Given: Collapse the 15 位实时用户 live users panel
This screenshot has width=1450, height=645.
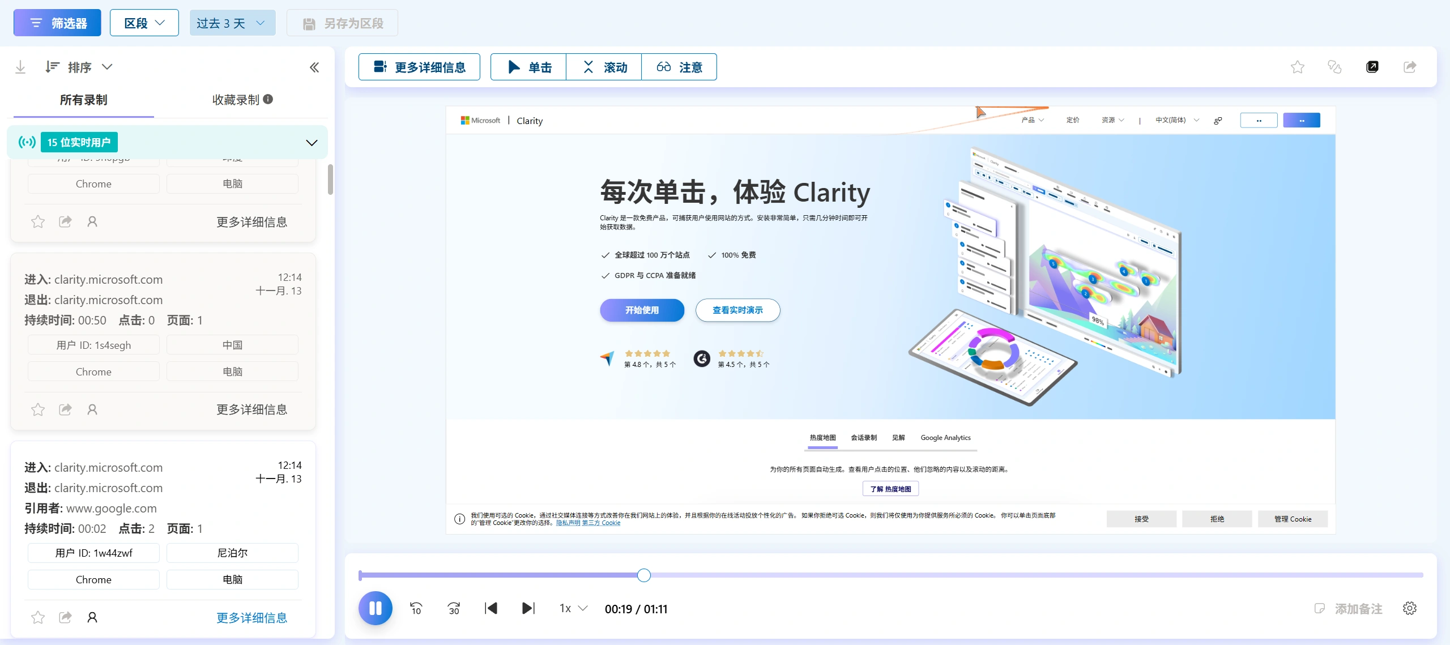Looking at the screenshot, I should coord(310,143).
